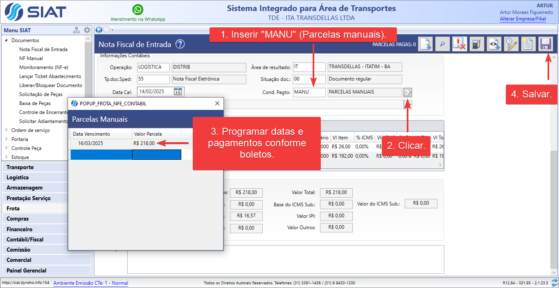Screen dimensions: 559x288
Task: Click the WhatsApp support icon
Action: coord(138,9)
